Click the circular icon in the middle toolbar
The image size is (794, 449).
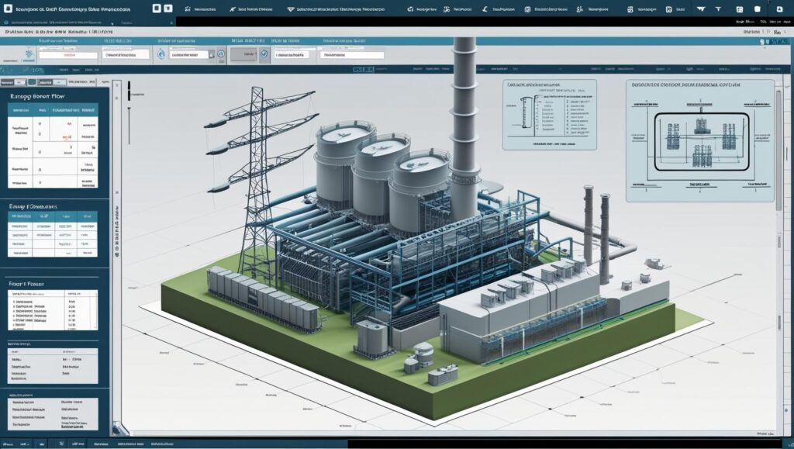[264, 54]
